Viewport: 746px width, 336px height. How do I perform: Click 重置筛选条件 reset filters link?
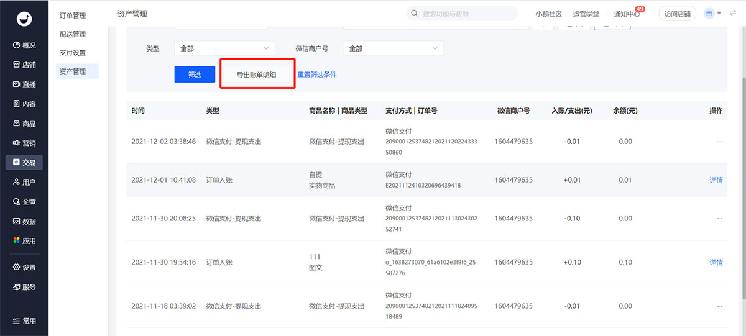(x=316, y=75)
